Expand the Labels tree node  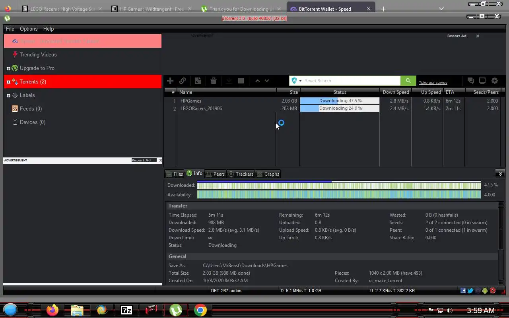(x=8, y=95)
